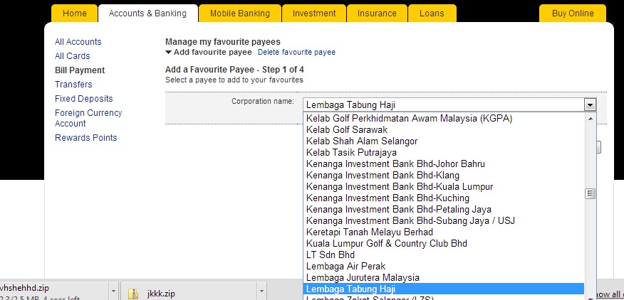Image resolution: width=624 pixels, height=300 pixels.
Task: Select highlighted Lembaga Tabung Haji option
Action: 444,289
